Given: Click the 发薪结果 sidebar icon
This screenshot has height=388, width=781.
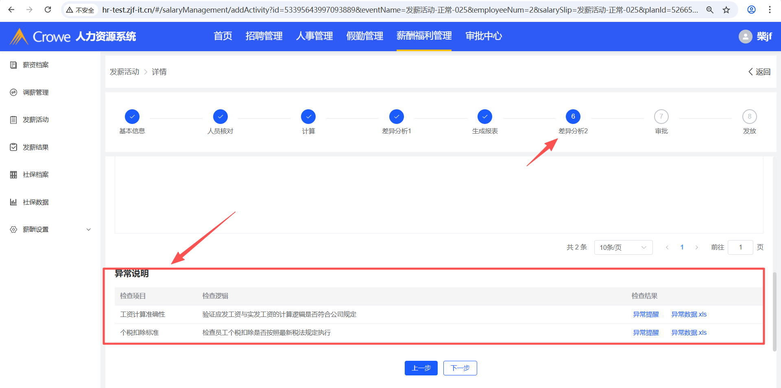Looking at the screenshot, I should coord(13,147).
